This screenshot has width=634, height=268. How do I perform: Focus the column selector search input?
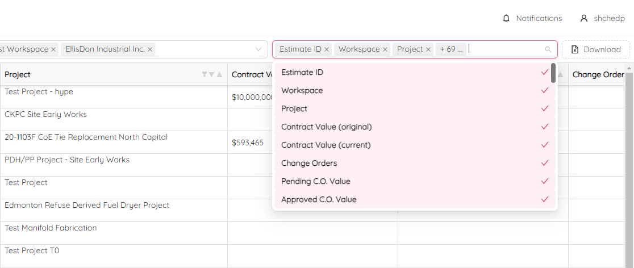506,49
